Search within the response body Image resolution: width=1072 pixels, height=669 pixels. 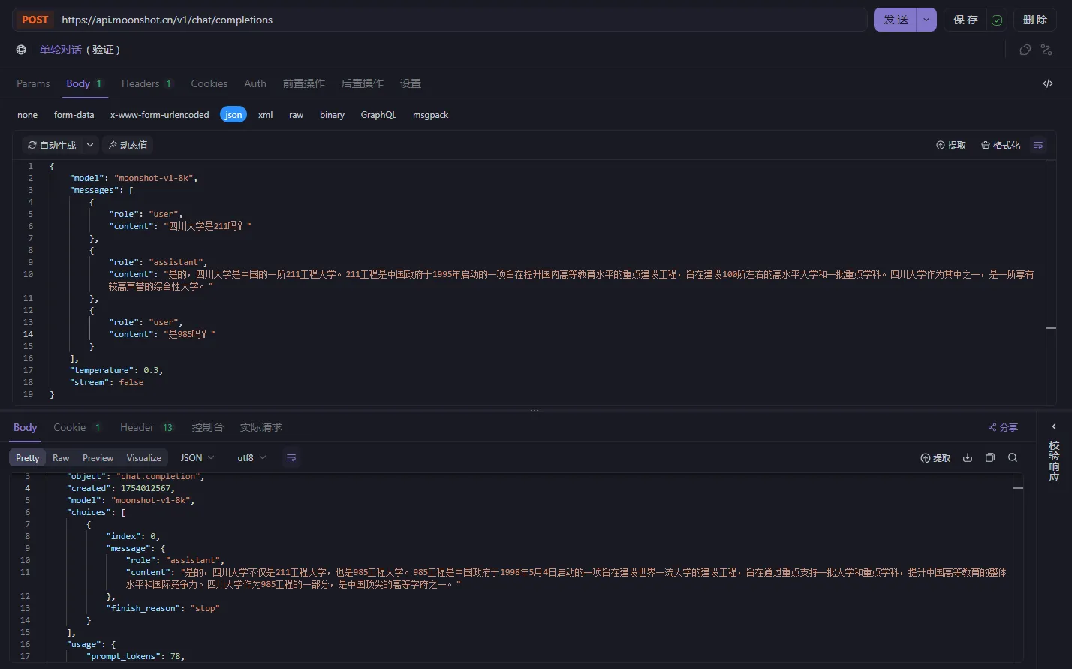pos(1013,457)
